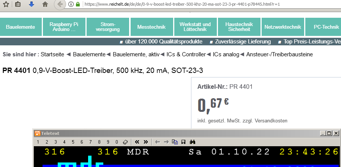Click the green padlock security icon
The width and height of the screenshot is (341, 167).
(77, 4)
